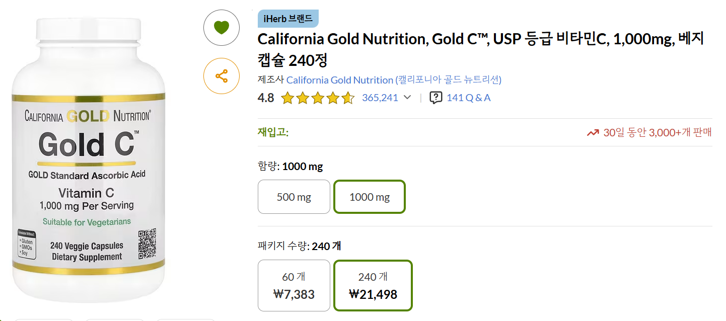
Task: Click the 재입고 label
Action: (273, 132)
